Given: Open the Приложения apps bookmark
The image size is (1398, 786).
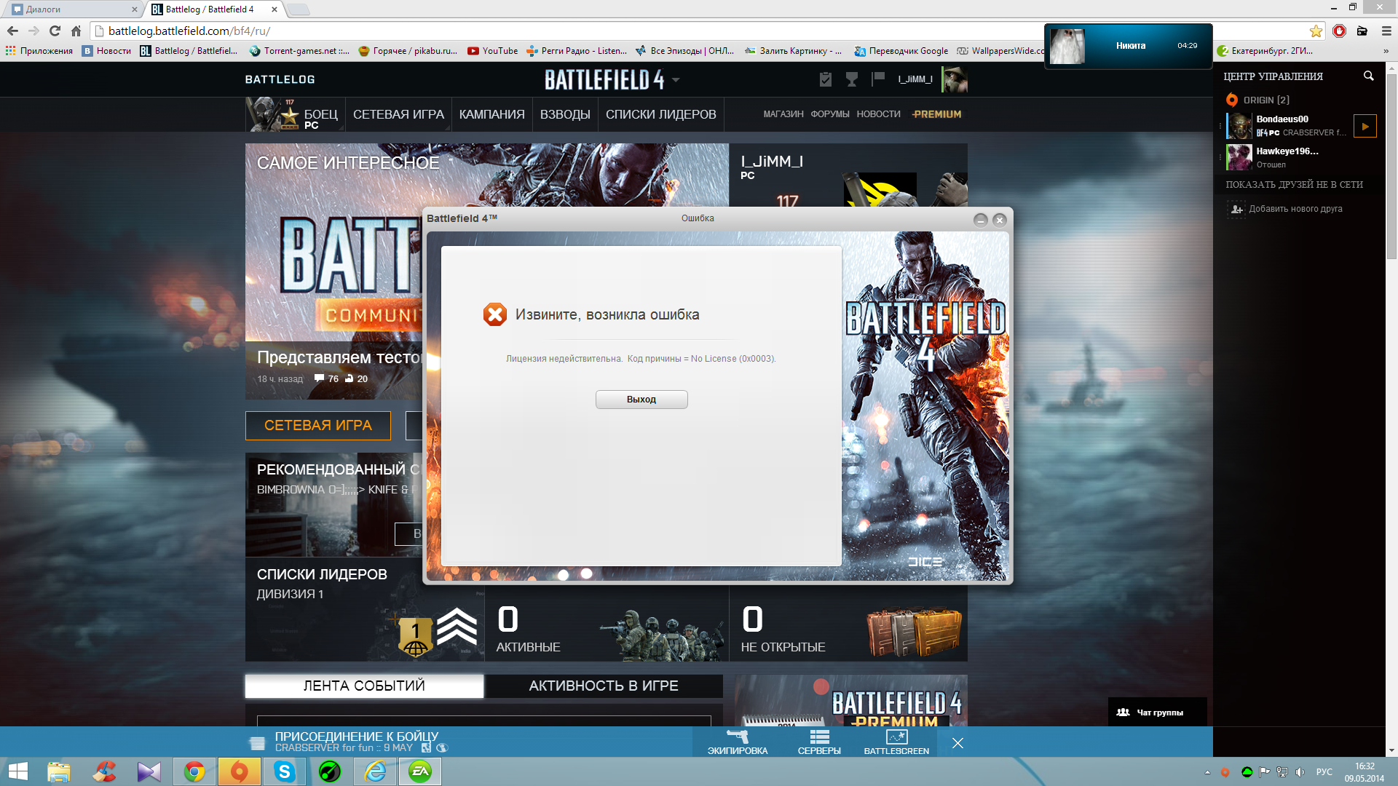Looking at the screenshot, I should click(39, 51).
